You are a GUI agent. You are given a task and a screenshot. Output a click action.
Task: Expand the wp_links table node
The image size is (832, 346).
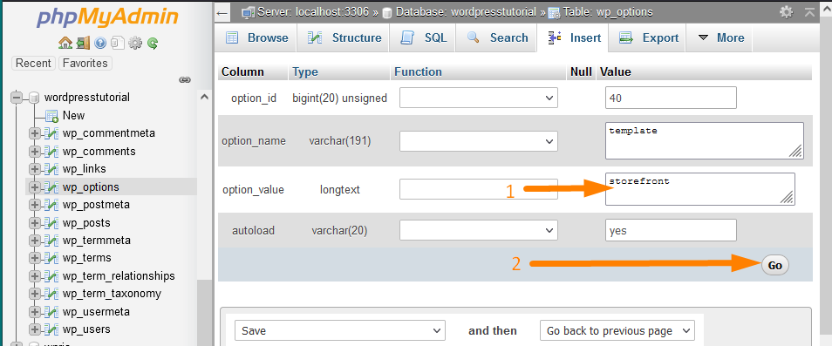click(x=35, y=169)
